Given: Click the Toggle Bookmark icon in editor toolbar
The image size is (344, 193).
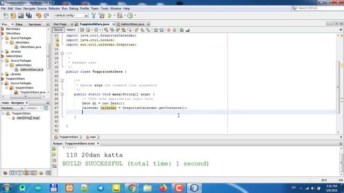Looking at the screenshot, I should pos(148,30).
